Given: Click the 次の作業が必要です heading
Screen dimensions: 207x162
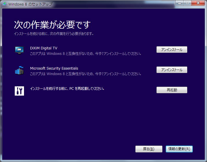Looking at the screenshot, I should [x=52, y=25].
